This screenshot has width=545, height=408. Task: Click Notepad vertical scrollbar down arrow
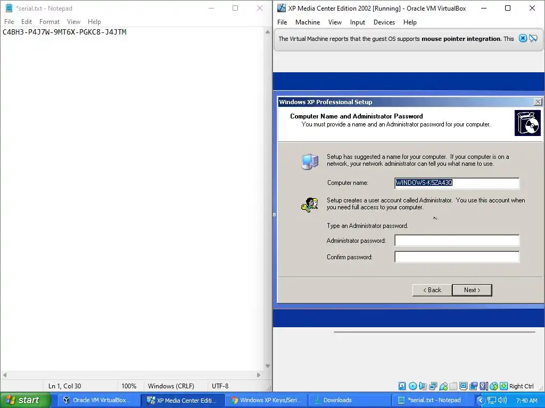[267, 365]
